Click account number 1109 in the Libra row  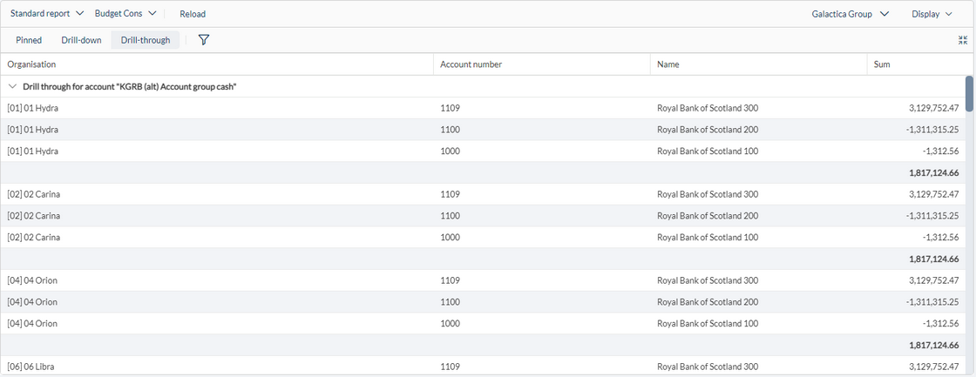pyautogui.click(x=450, y=367)
